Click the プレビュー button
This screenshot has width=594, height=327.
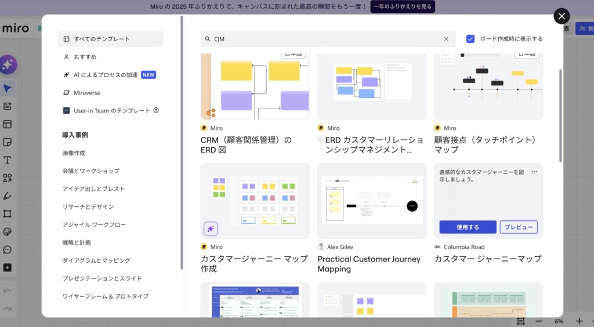[x=519, y=227]
